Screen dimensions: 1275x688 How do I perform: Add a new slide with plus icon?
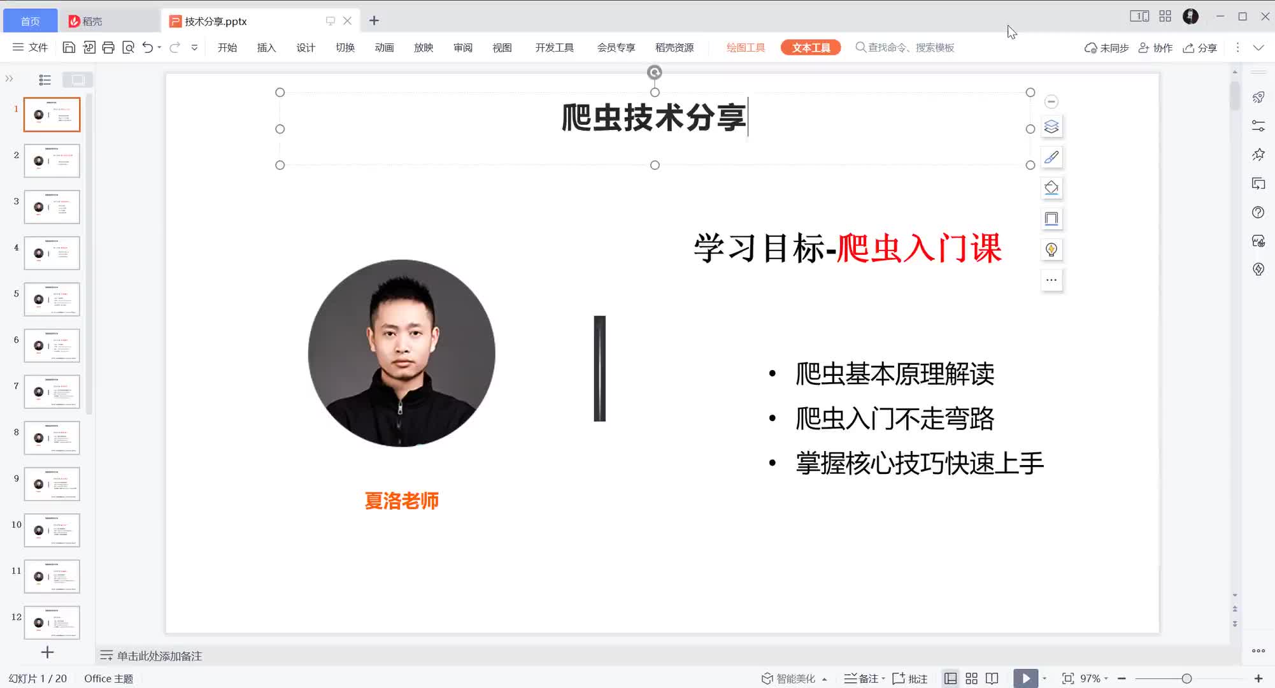(x=47, y=652)
